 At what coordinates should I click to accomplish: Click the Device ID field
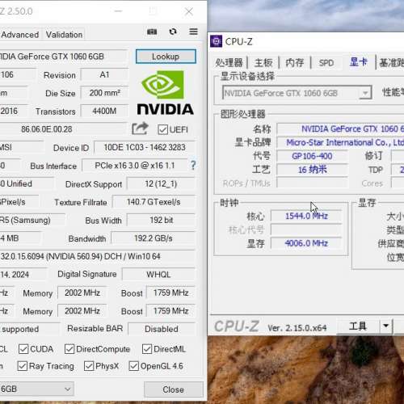click(x=145, y=147)
